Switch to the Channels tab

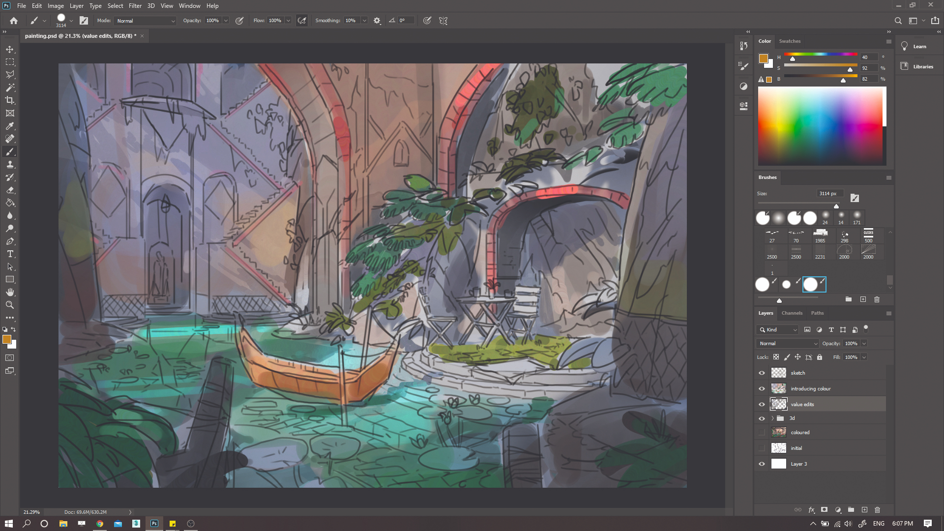(x=792, y=313)
